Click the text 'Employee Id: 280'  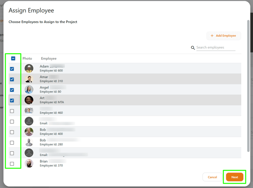point(51,144)
